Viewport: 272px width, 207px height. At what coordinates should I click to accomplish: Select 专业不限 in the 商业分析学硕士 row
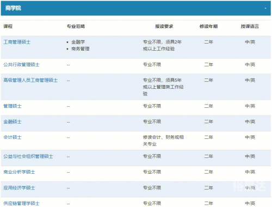[x=152, y=172]
